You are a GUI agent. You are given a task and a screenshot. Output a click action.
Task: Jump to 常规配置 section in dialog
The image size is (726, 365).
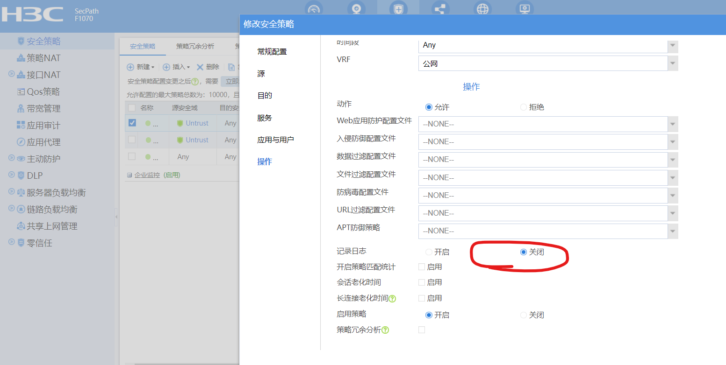coord(272,52)
